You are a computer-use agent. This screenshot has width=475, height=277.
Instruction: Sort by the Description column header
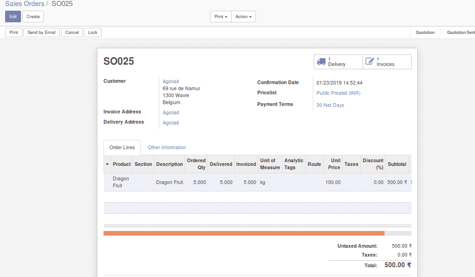169,164
